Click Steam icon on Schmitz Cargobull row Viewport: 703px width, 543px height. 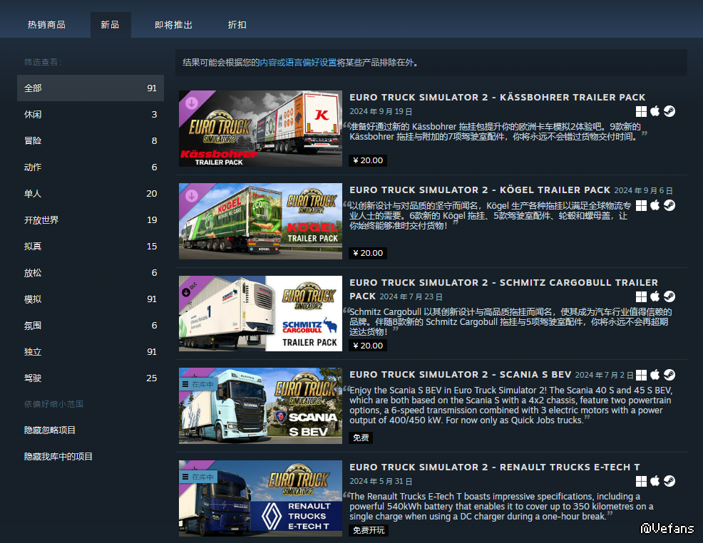[x=669, y=296]
